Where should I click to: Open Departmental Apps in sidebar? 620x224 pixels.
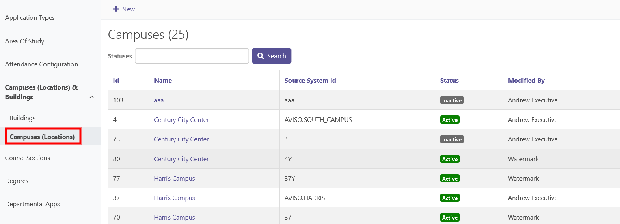pyautogui.click(x=32, y=204)
